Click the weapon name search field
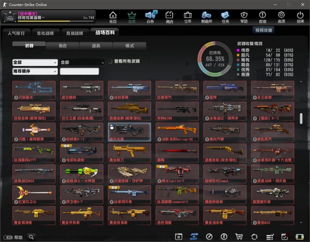Image resolution: width=310 pixels, height=242 pixels. [x=79, y=71]
